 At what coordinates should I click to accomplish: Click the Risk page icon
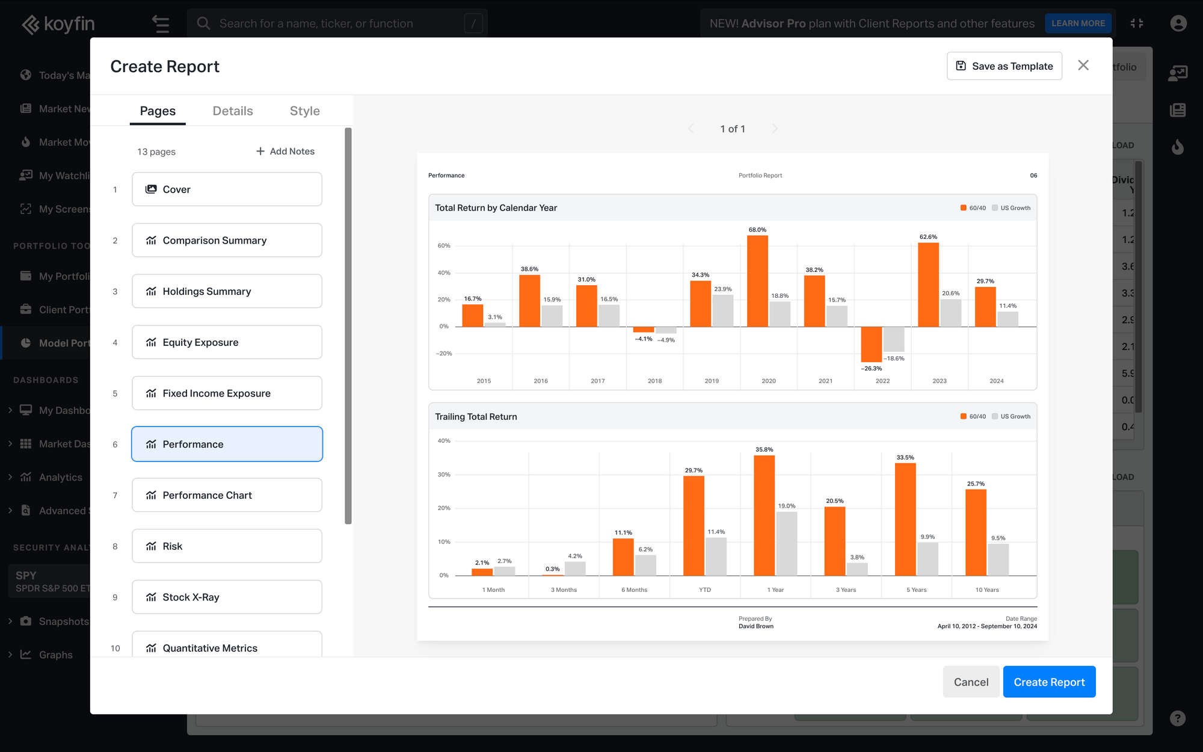[x=151, y=546]
